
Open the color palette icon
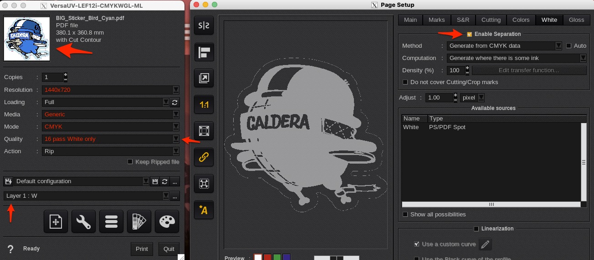coord(166,222)
